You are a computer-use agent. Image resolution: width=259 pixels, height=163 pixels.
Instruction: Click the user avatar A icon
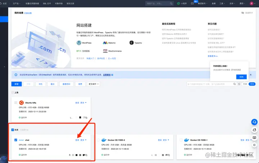251,4
